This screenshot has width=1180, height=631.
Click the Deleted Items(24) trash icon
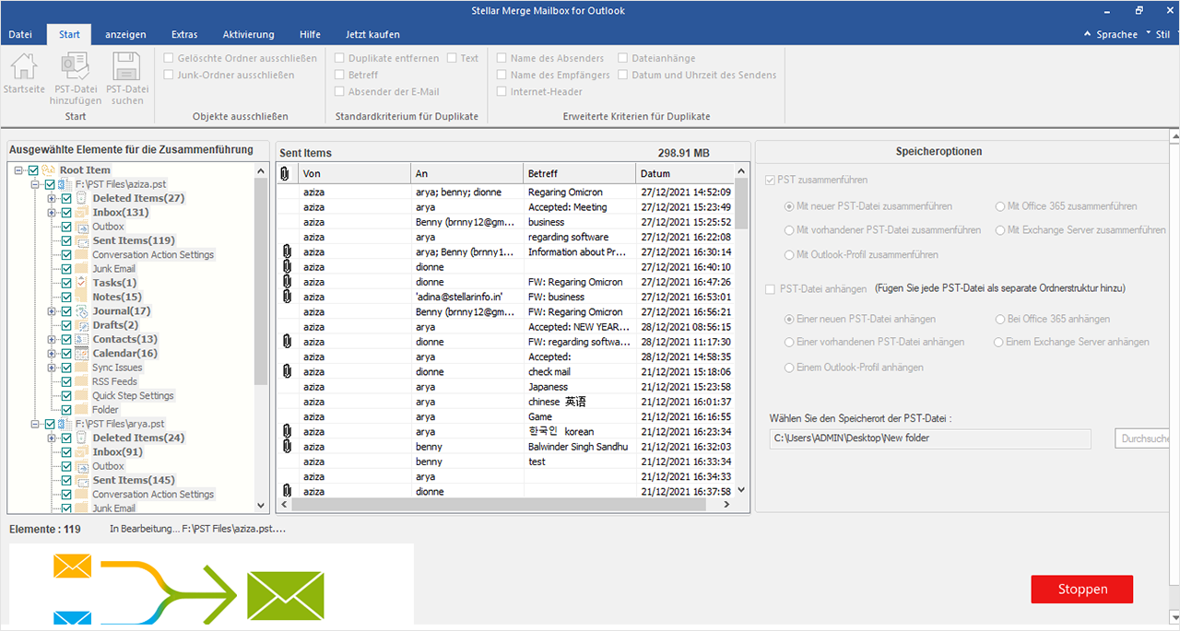point(81,438)
